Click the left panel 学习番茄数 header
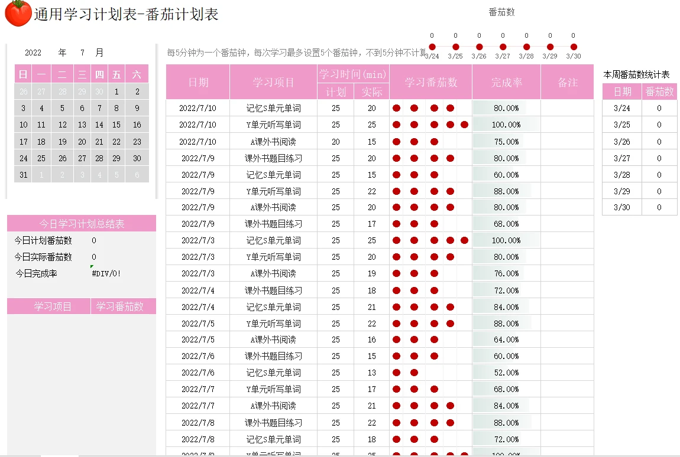This screenshot has height=457, width=680. [x=124, y=306]
